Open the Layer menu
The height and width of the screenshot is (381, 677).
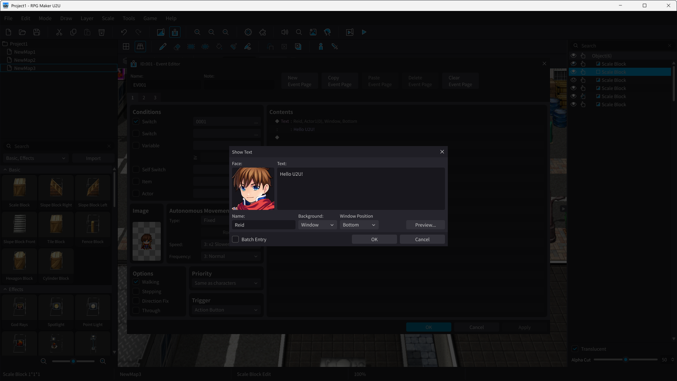[x=87, y=18]
